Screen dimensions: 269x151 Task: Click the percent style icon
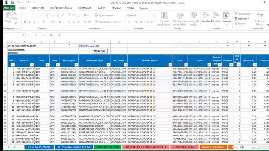136,22
